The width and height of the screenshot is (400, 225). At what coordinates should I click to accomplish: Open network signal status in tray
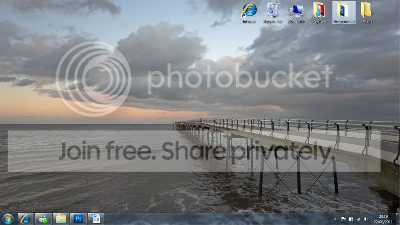click(x=358, y=219)
